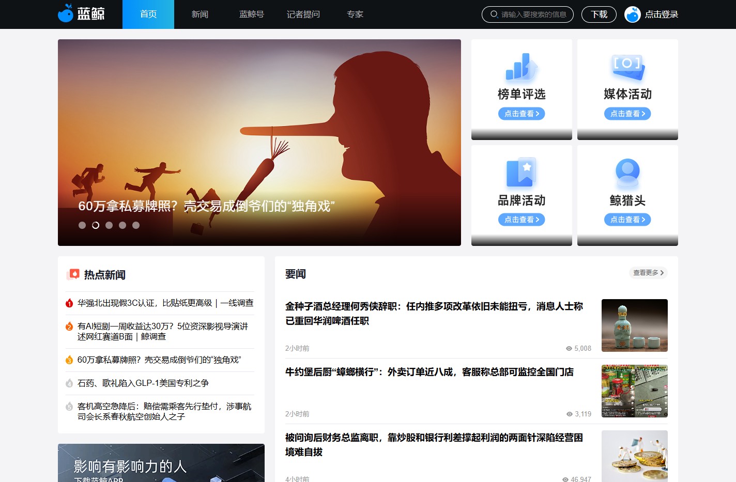Click the 下载 button
This screenshot has height=482, width=736.
pos(599,14)
